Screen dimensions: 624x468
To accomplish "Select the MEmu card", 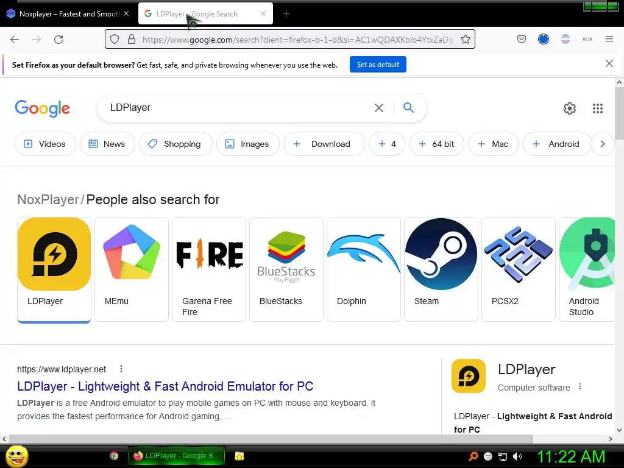I will point(132,269).
